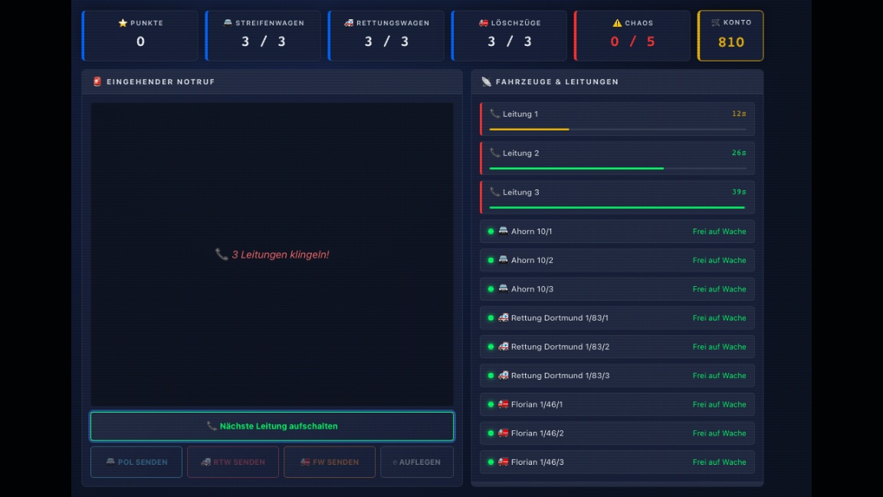Click the 39s countdown on Leitung 3
Screen dimensions: 883x497
pos(739,193)
